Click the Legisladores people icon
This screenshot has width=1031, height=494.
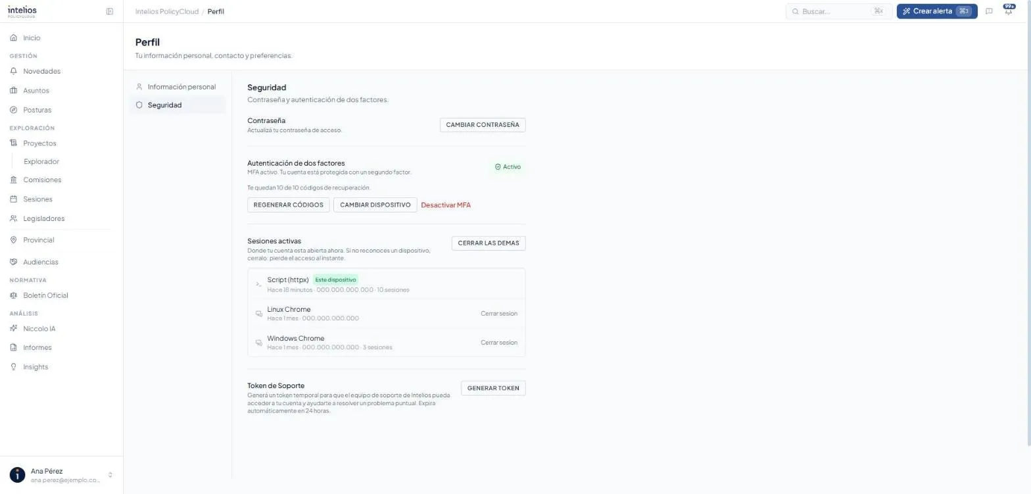coord(14,218)
